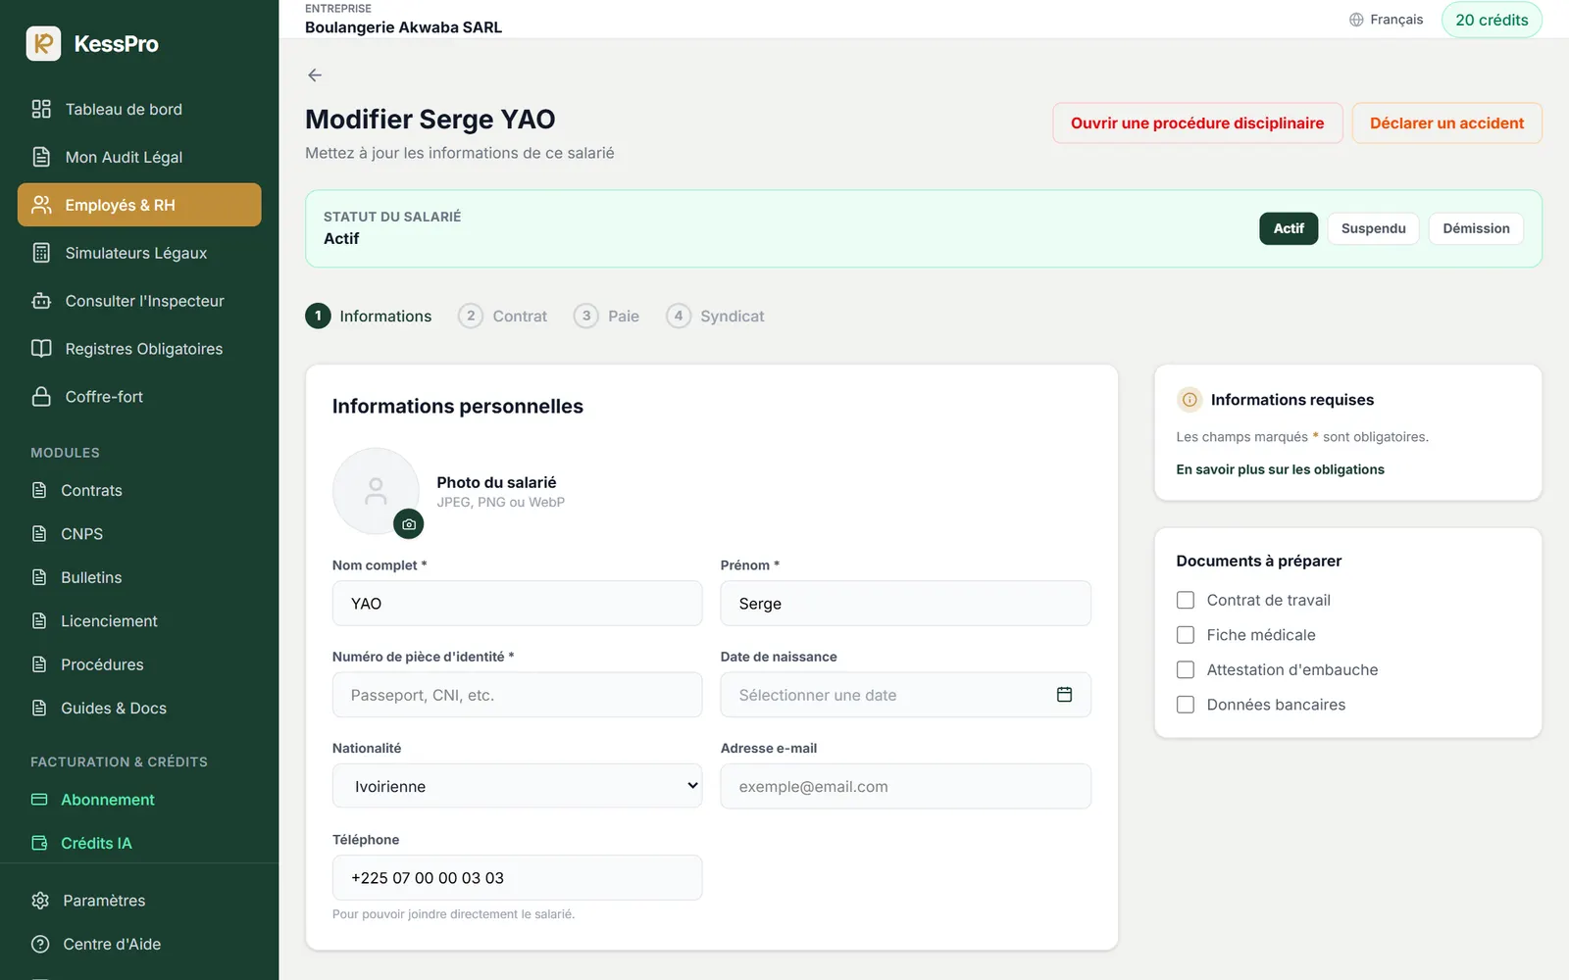Click the KessPro logo icon
This screenshot has height=980, width=1569.
43,44
